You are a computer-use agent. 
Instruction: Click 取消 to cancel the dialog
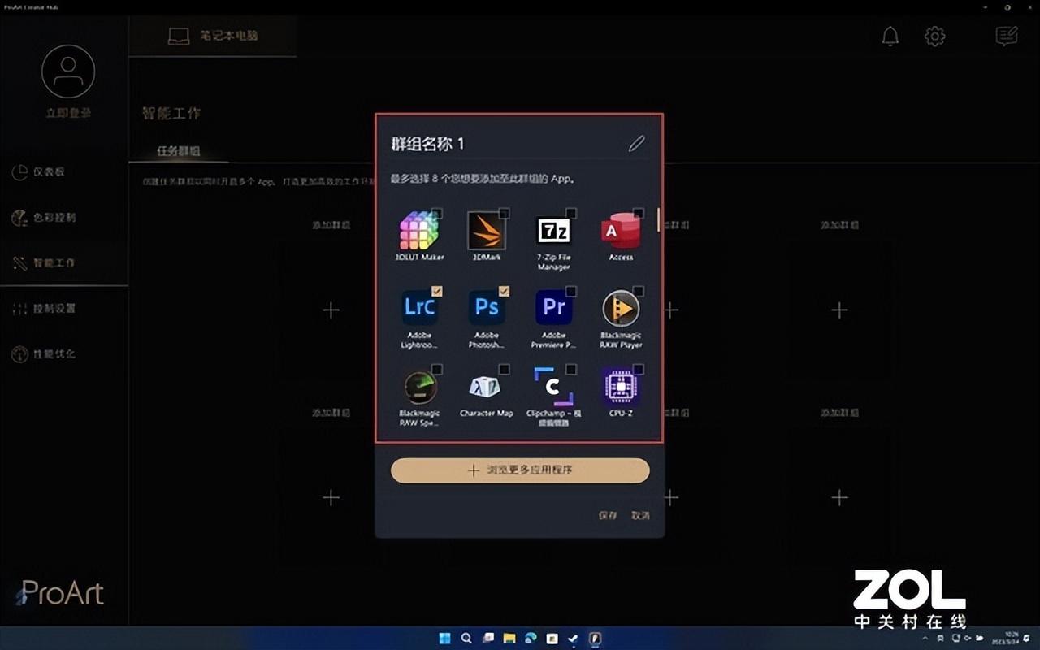pos(640,515)
